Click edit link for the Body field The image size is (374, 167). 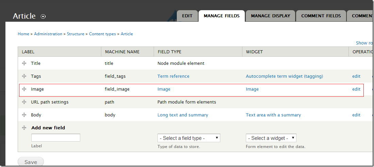tap(356, 115)
